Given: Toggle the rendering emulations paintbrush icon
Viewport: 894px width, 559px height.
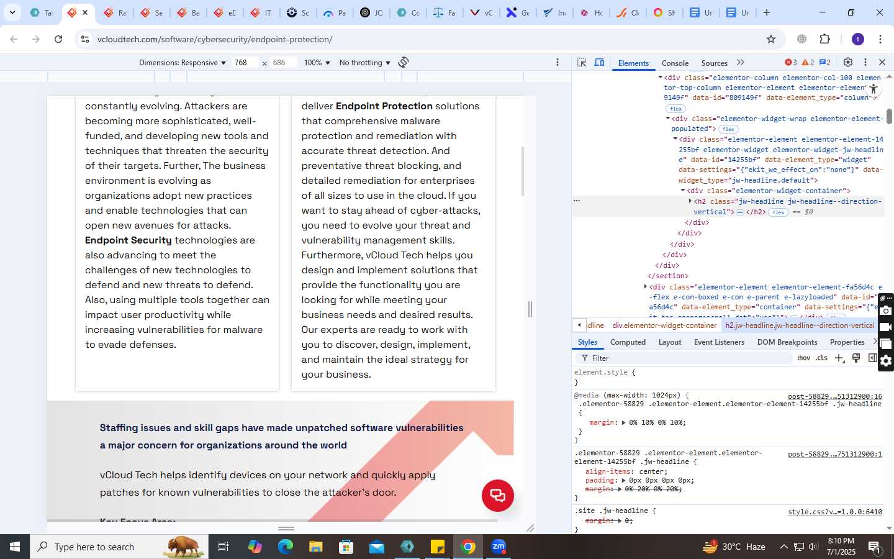Looking at the screenshot, I should (856, 358).
